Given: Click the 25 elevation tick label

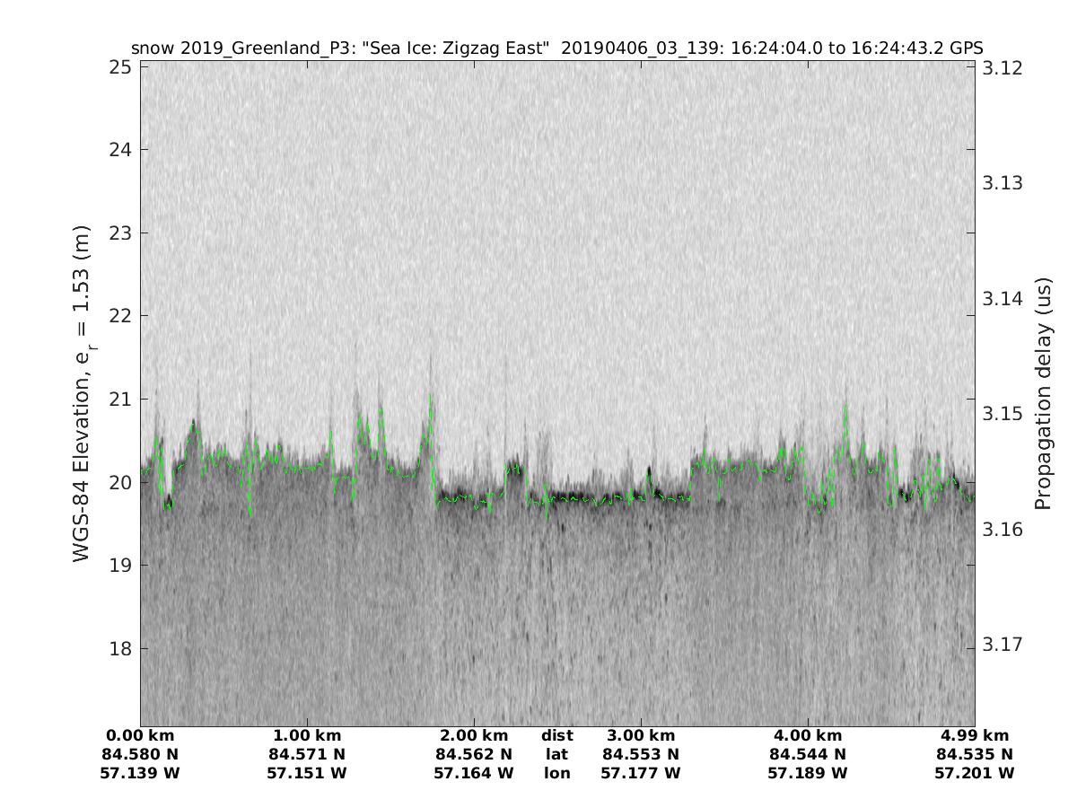Looking at the screenshot, I should 122,67.
